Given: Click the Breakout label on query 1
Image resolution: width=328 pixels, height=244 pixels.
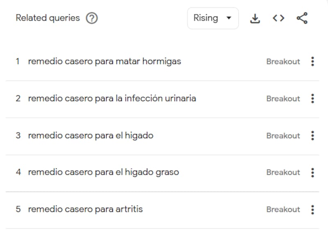Looking at the screenshot, I should tap(283, 61).
